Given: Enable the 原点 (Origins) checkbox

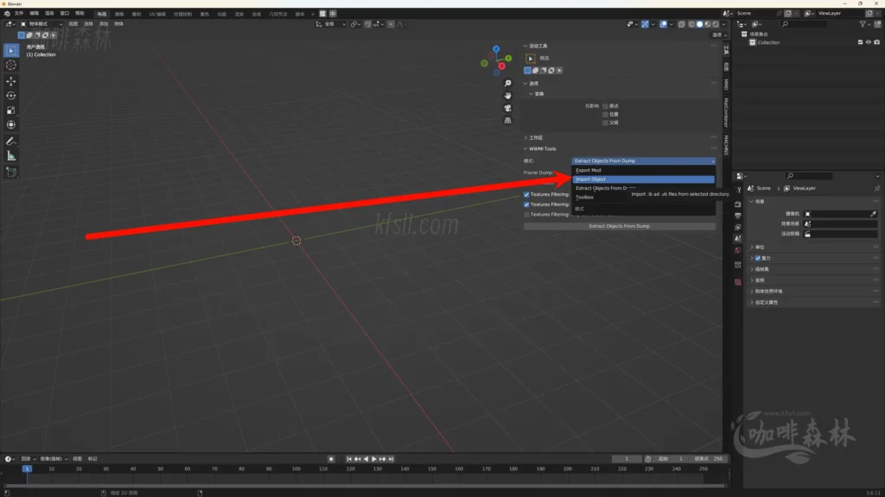Looking at the screenshot, I should coord(606,105).
